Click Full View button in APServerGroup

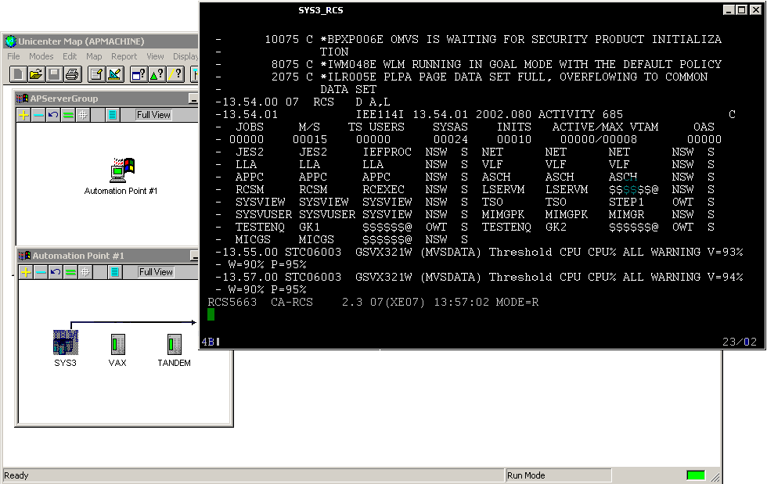(153, 115)
